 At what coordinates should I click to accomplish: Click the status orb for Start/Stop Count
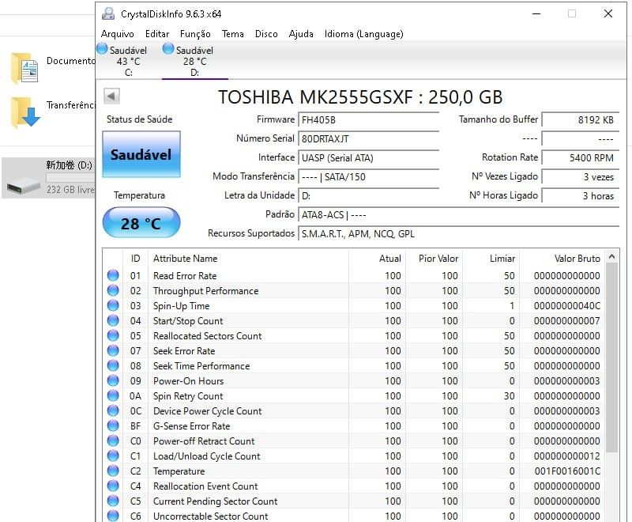click(113, 320)
